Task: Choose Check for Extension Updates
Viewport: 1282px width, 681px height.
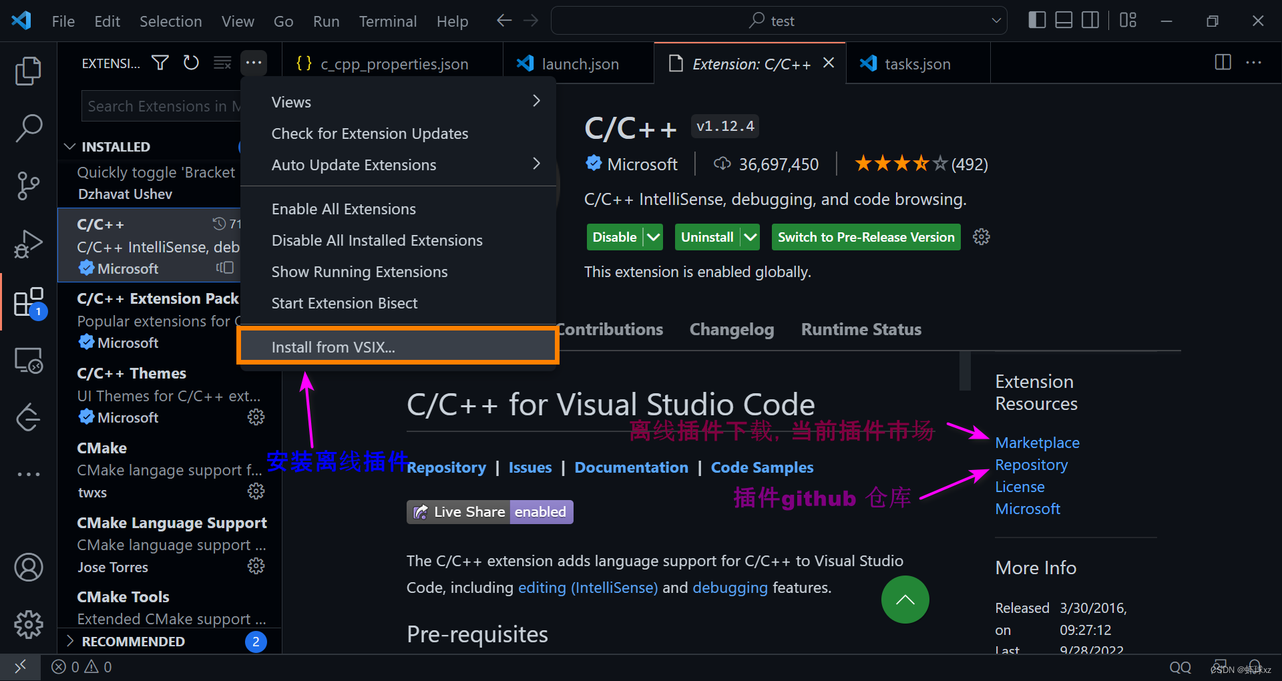Action: pos(398,134)
